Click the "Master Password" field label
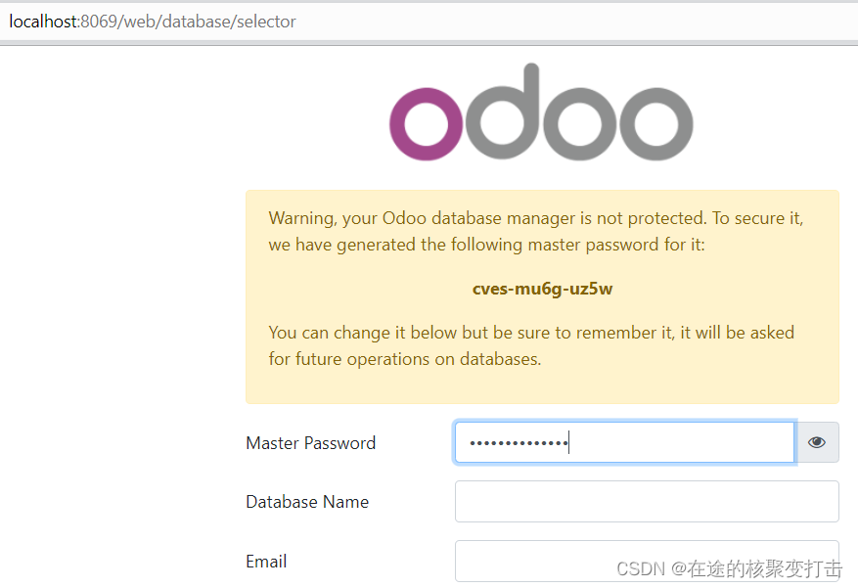Viewport: 858px width, 588px height. [x=311, y=443]
